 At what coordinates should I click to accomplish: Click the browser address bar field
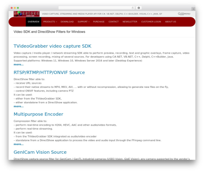[97, 8]
